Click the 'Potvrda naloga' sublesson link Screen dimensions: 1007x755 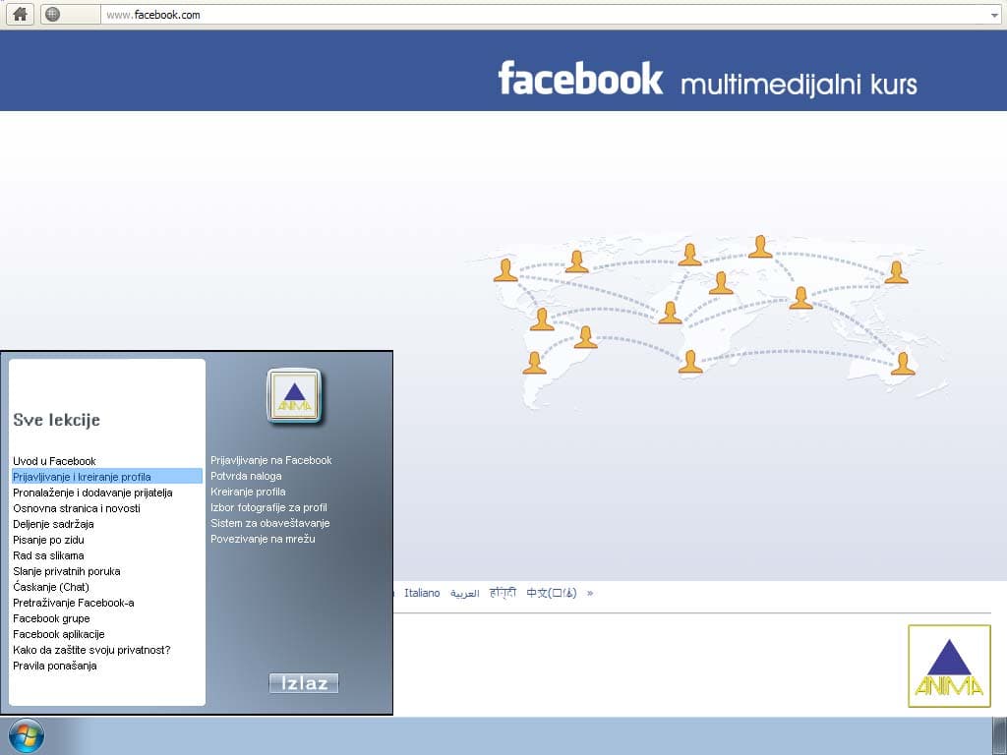248,476
